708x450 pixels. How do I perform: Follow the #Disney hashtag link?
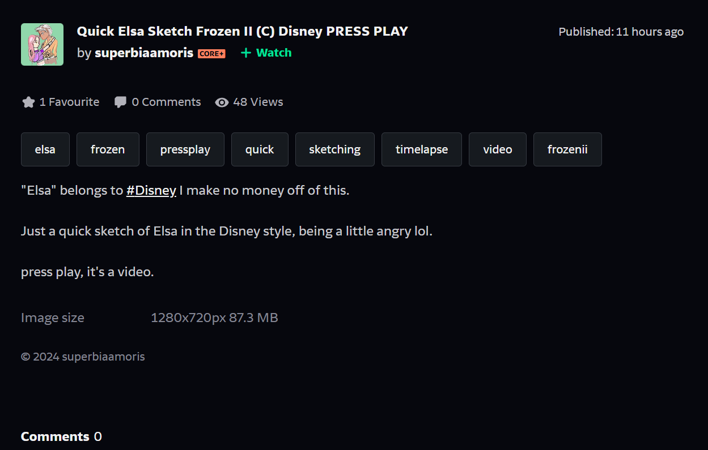pyautogui.click(x=151, y=191)
